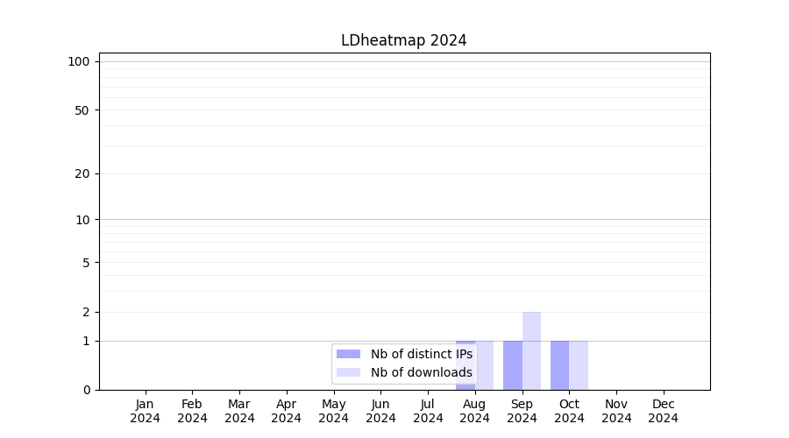Click the 20 y-axis tick label
This screenshot has width=789, height=438.
(x=82, y=173)
